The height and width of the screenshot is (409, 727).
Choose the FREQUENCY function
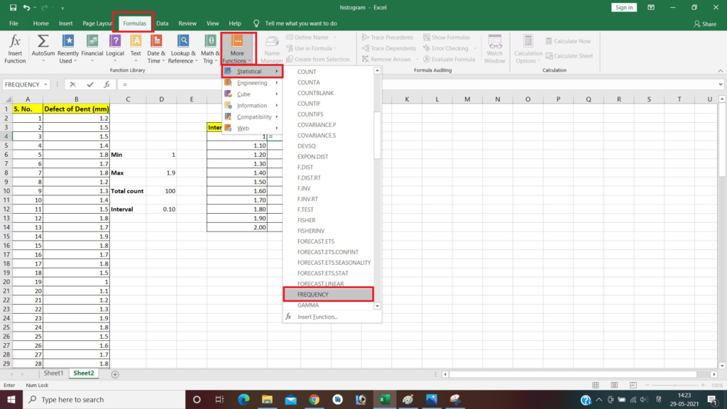click(x=328, y=295)
